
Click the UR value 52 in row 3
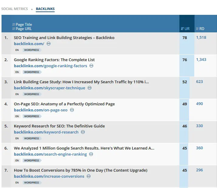click(x=185, y=82)
